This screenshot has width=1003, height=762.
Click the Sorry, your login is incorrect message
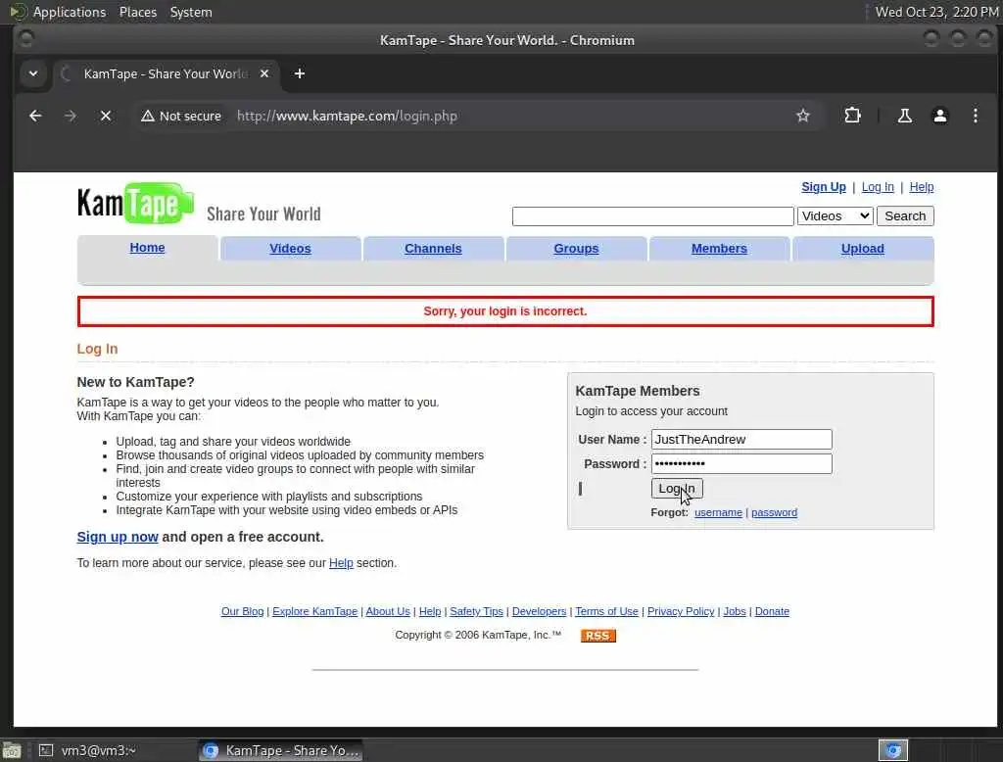[x=504, y=311]
